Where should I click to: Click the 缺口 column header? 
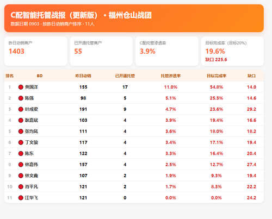tap(251, 76)
